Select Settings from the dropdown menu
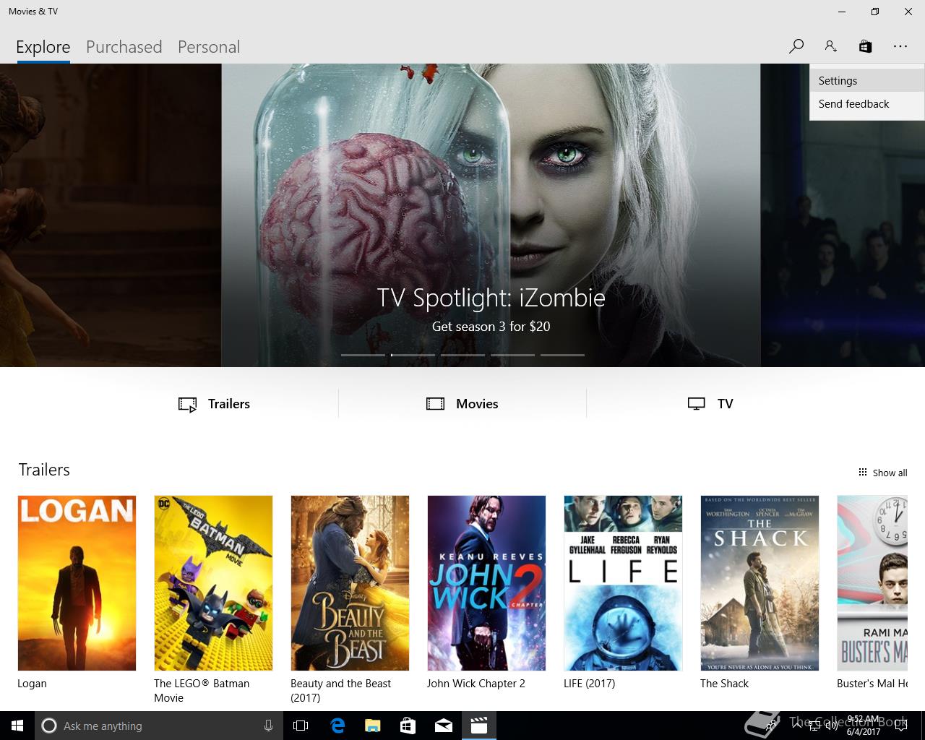The height and width of the screenshot is (740, 925). (x=866, y=81)
